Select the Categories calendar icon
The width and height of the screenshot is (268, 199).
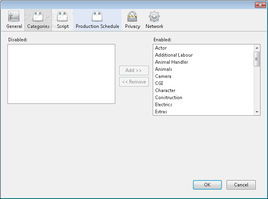coord(38,16)
